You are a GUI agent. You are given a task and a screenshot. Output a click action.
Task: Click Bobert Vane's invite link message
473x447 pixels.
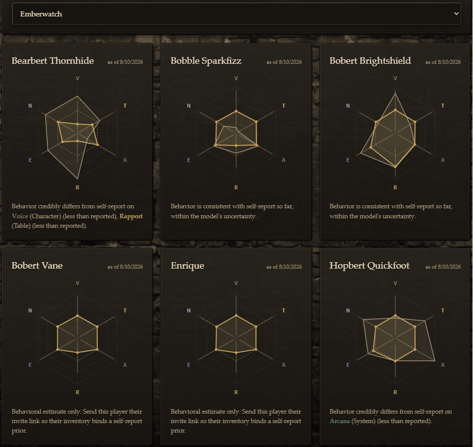(77, 421)
